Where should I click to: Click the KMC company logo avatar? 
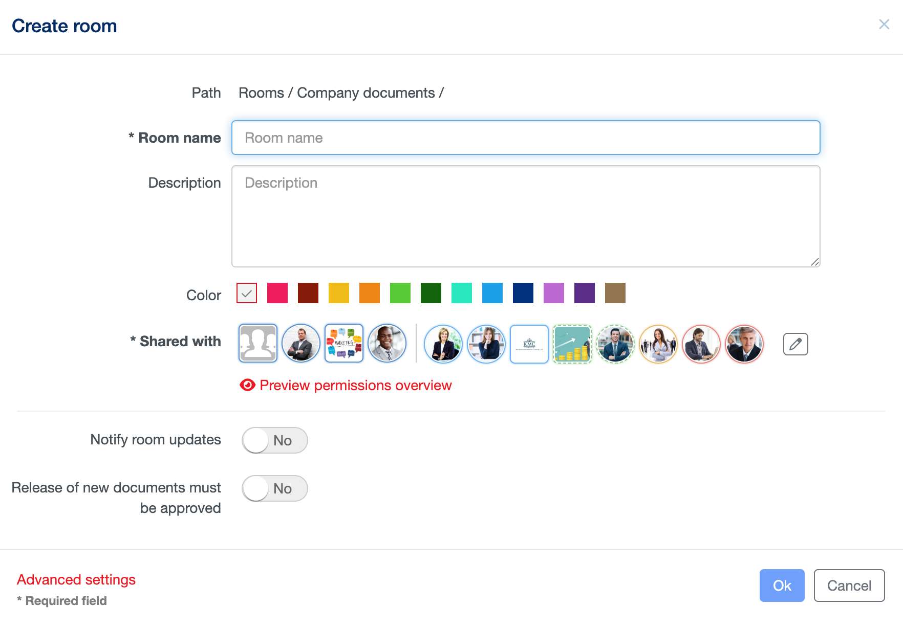(x=529, y=344)
